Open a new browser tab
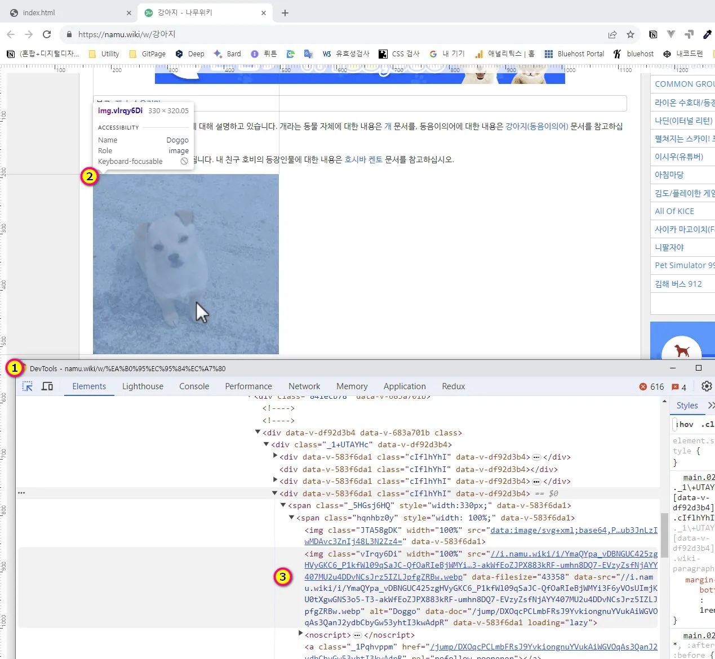 tap(285, 13)
